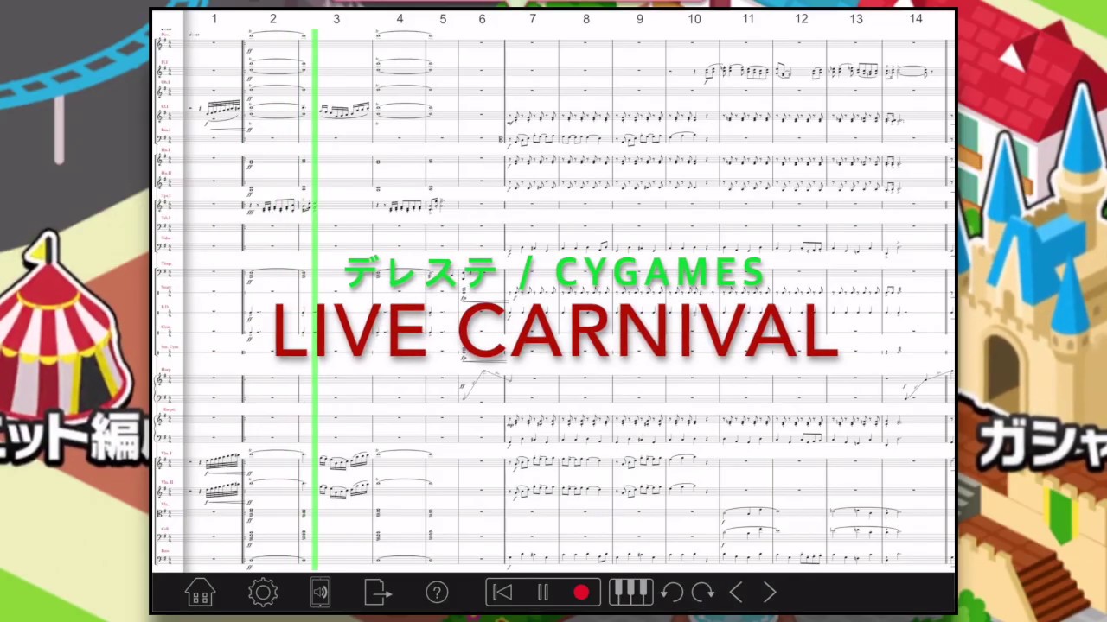Select the Bass staff label

coord(164,549)
